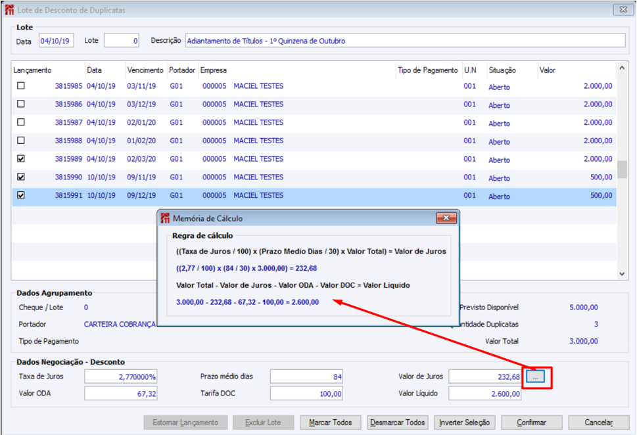Focus the Taxa de Juros field
The width and height of the screenshot is (637, 435).
point(121,377)
